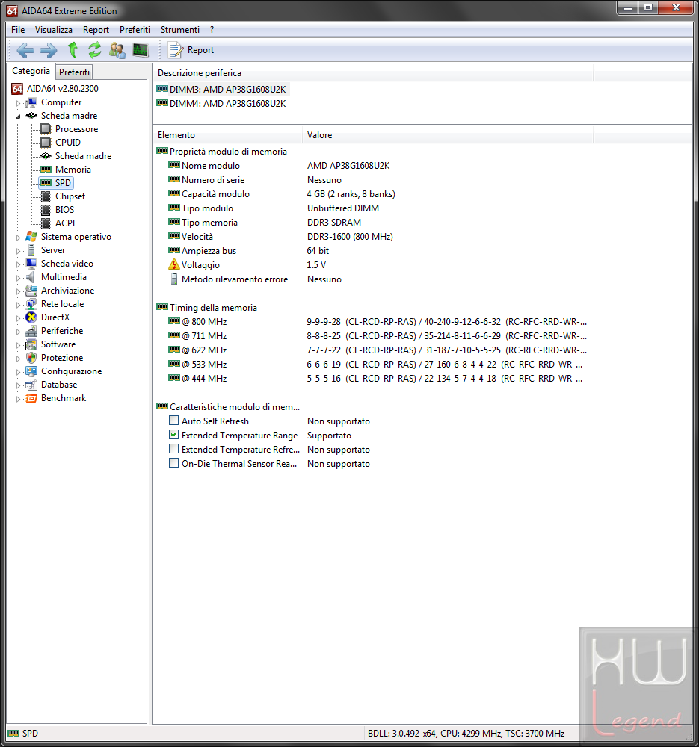Expand the Computer tree node

18,103
